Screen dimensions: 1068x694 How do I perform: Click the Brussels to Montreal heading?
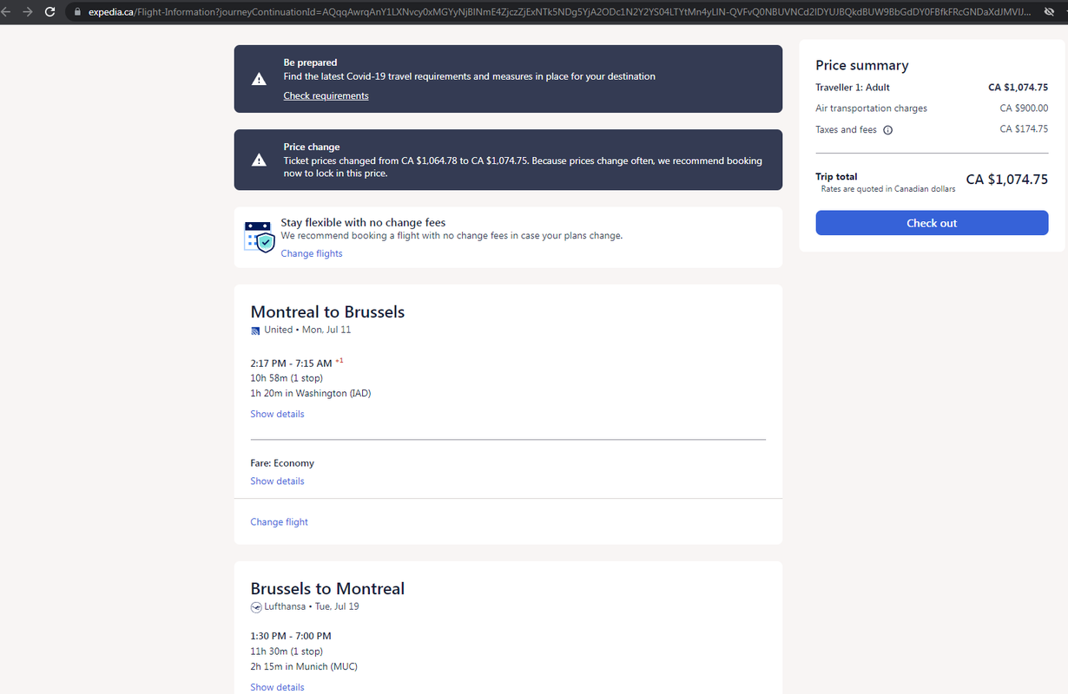point(327,588)
